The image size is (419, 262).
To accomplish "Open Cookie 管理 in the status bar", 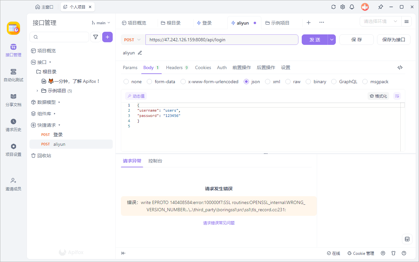I will tap(361, 253).
